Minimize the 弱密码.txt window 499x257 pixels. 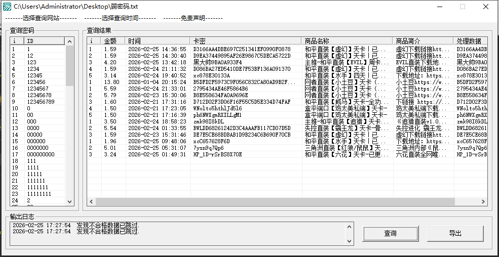click(x=440, y=7)
